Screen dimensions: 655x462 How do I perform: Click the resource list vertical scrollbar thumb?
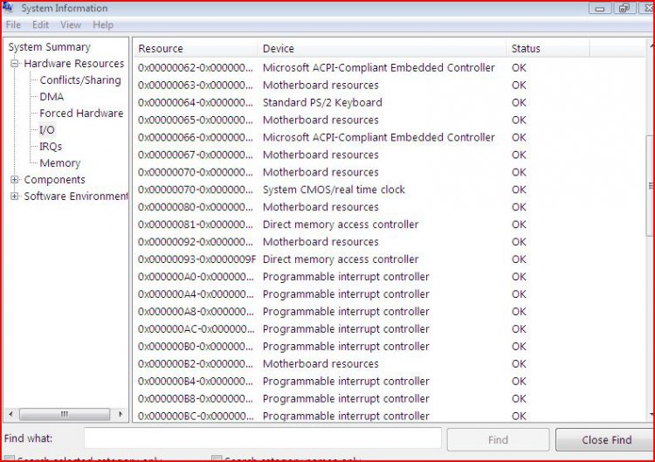(x=651, y=185)
